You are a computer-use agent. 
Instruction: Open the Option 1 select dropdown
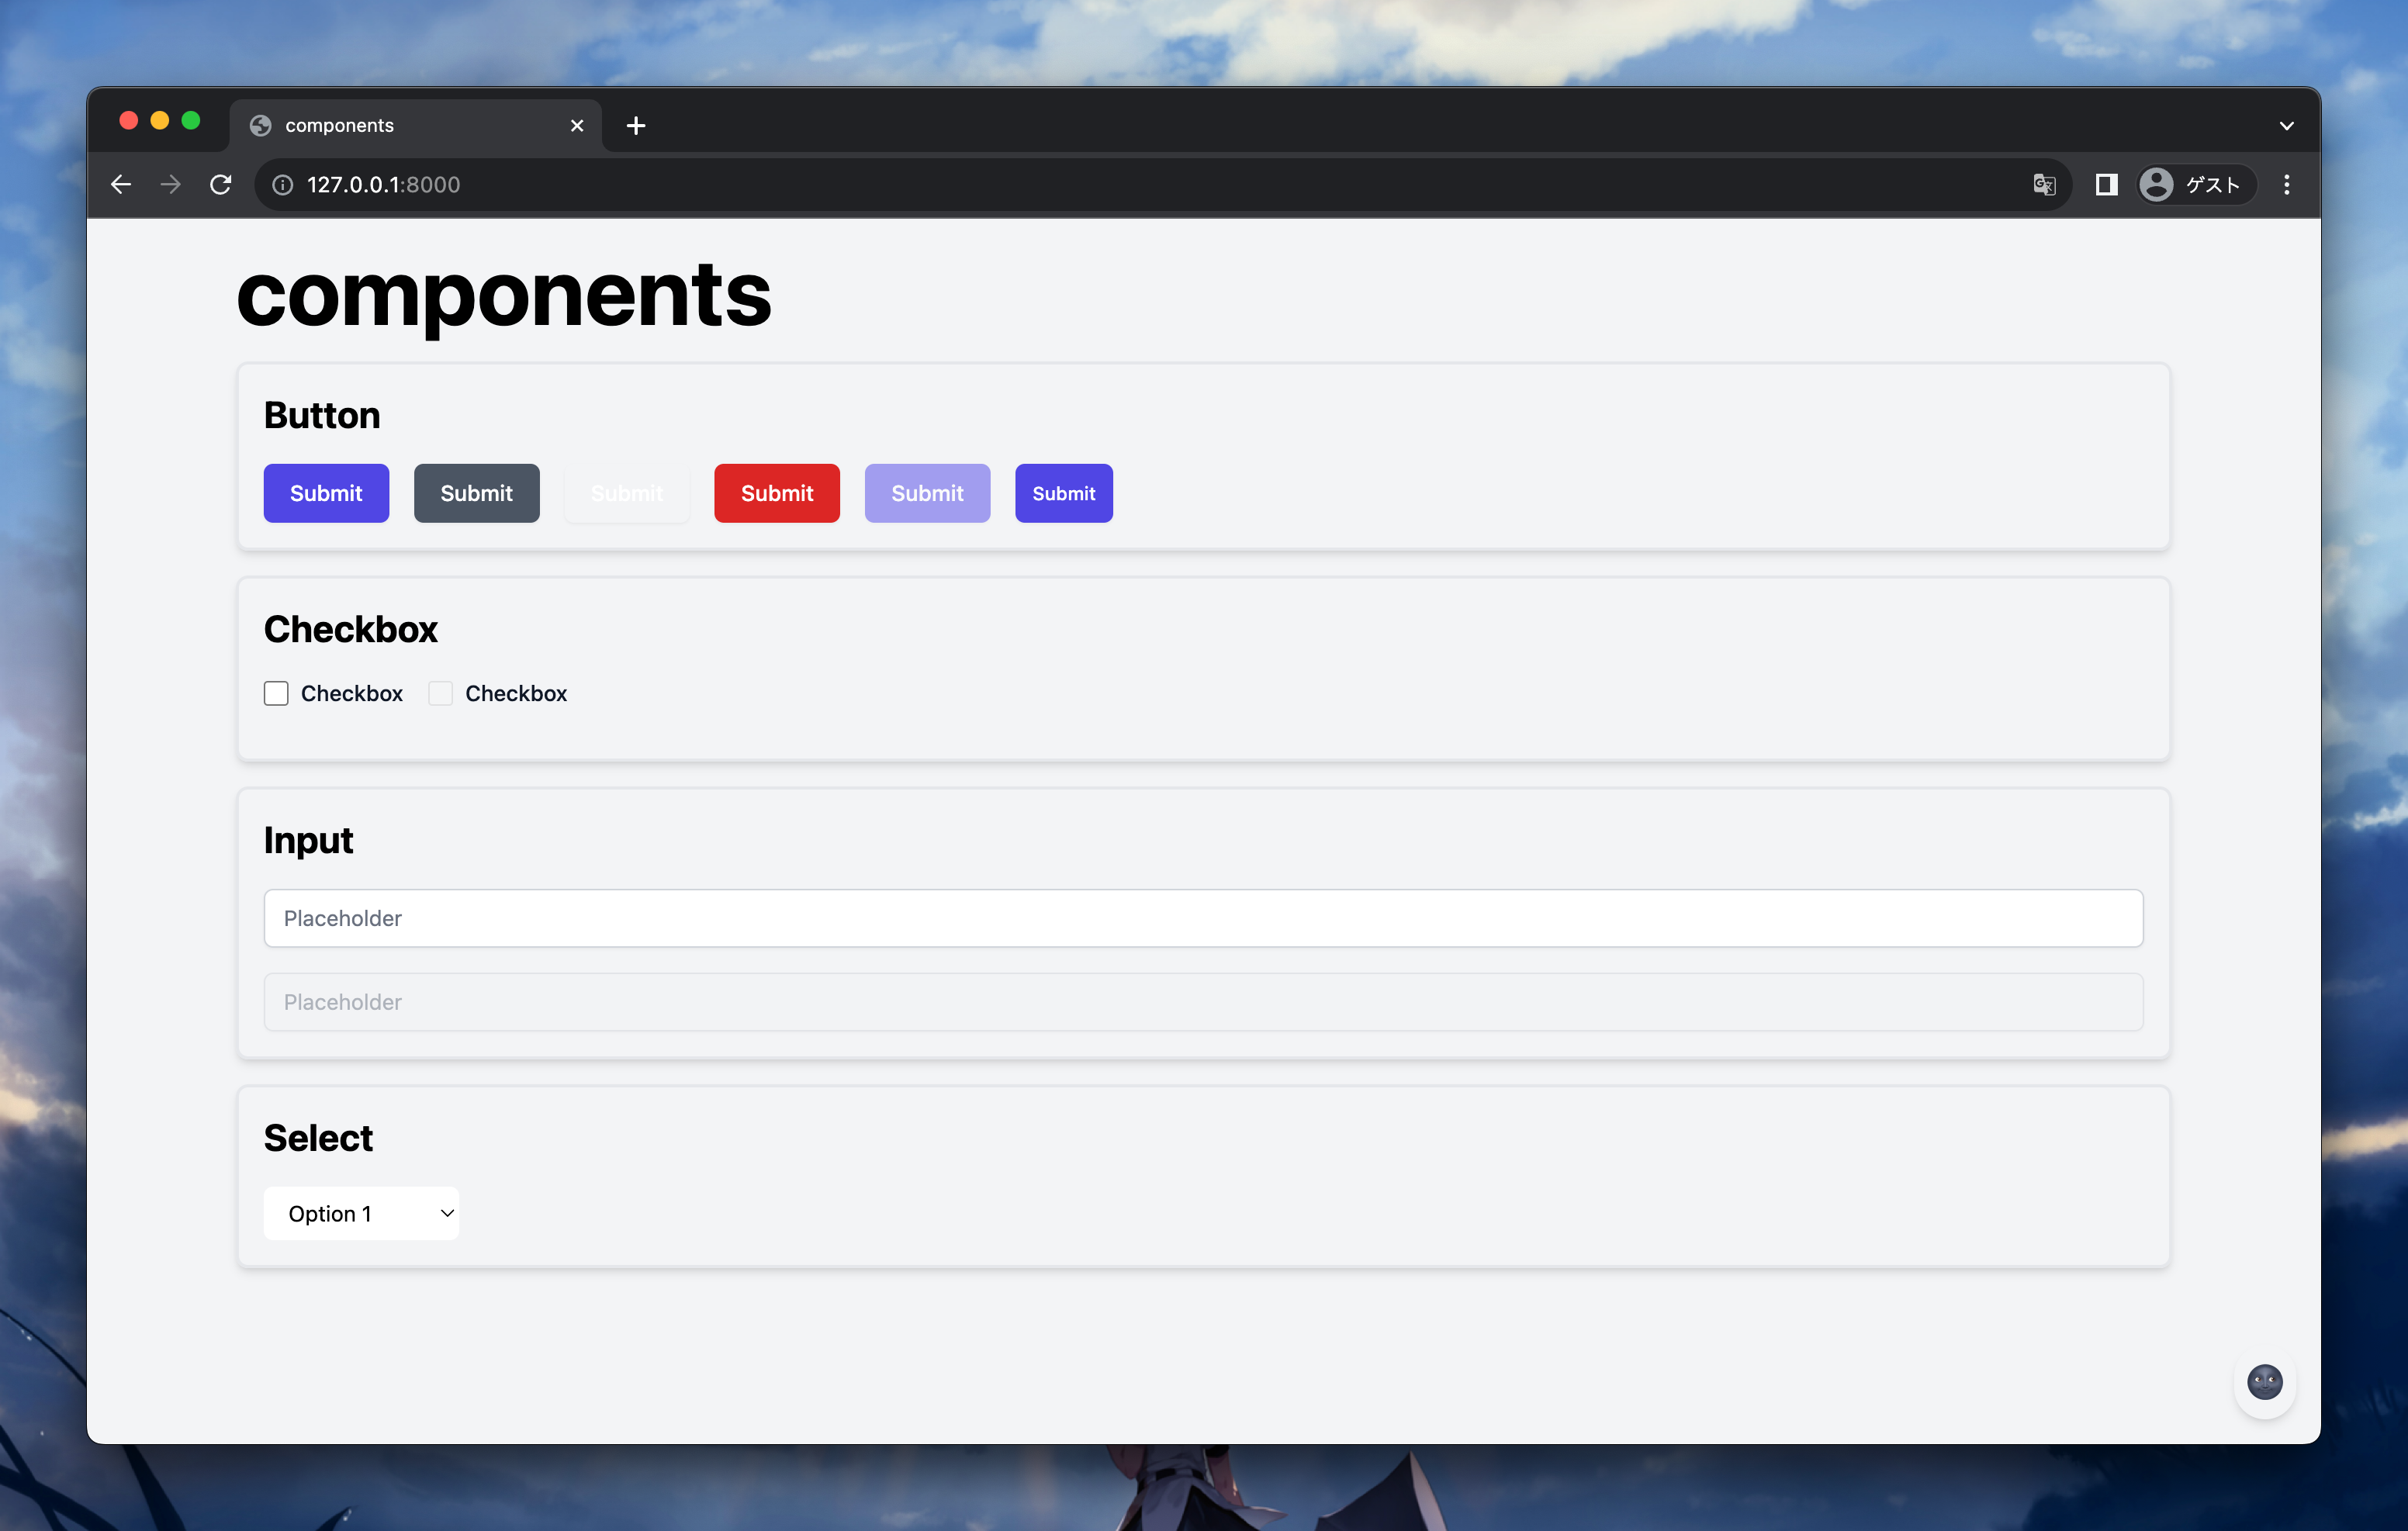pyautogui.click(x=361, y=1213)
